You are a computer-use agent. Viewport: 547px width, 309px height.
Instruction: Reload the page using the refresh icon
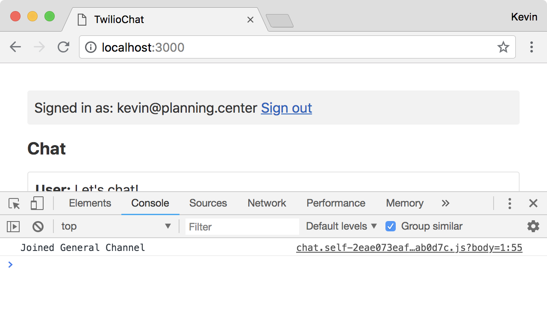(64, 47)
